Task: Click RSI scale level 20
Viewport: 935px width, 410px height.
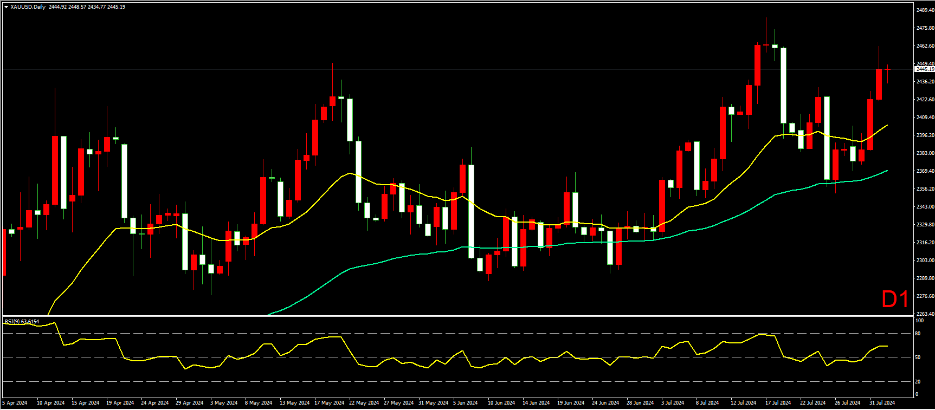Action: 918,382
